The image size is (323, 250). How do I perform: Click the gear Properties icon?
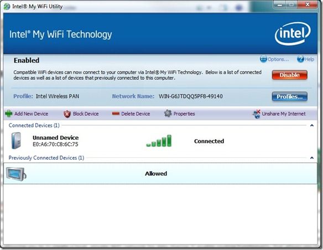(x=168, y=113)
